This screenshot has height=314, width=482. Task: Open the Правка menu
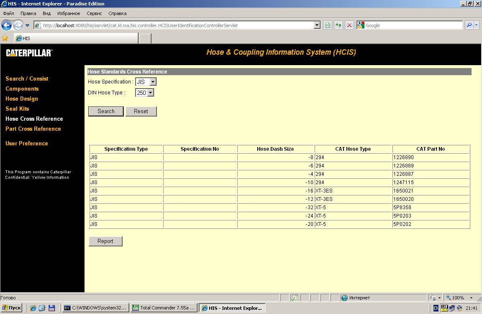[x=28, y=13]
